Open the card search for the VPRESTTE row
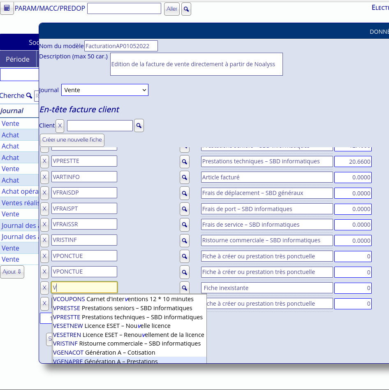Screen dimensions: 389x390 [x=185, y=162]
